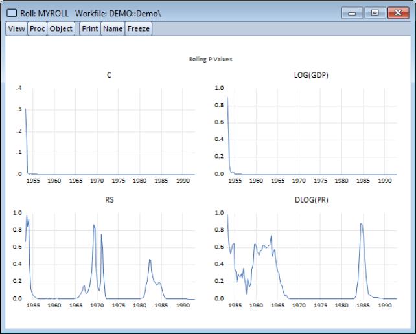Click the C graph title
The image size is (416, 334).
pos(109,76)
